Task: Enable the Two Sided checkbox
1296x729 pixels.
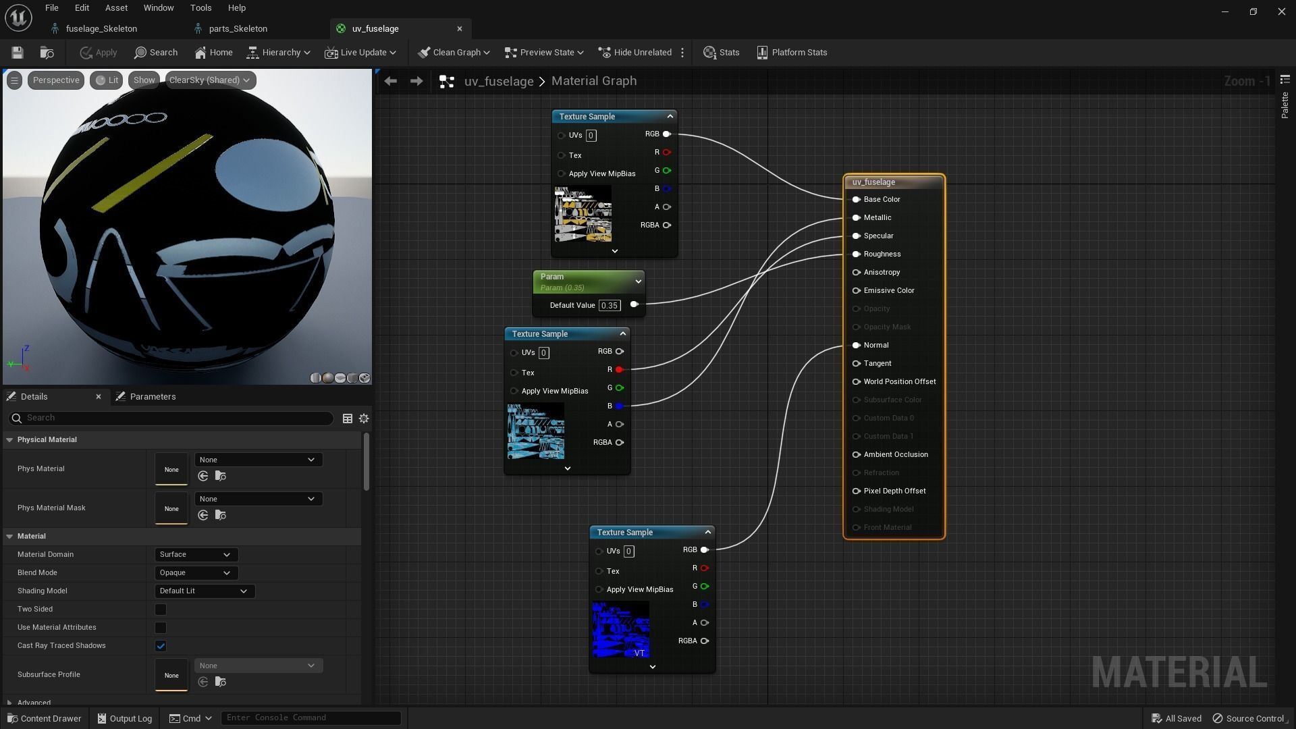Action: point(161,610)
